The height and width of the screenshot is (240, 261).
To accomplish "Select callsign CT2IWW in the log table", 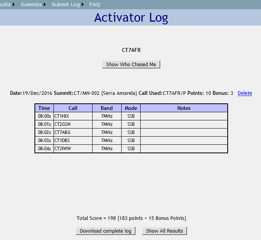I will tap(63, 149).
